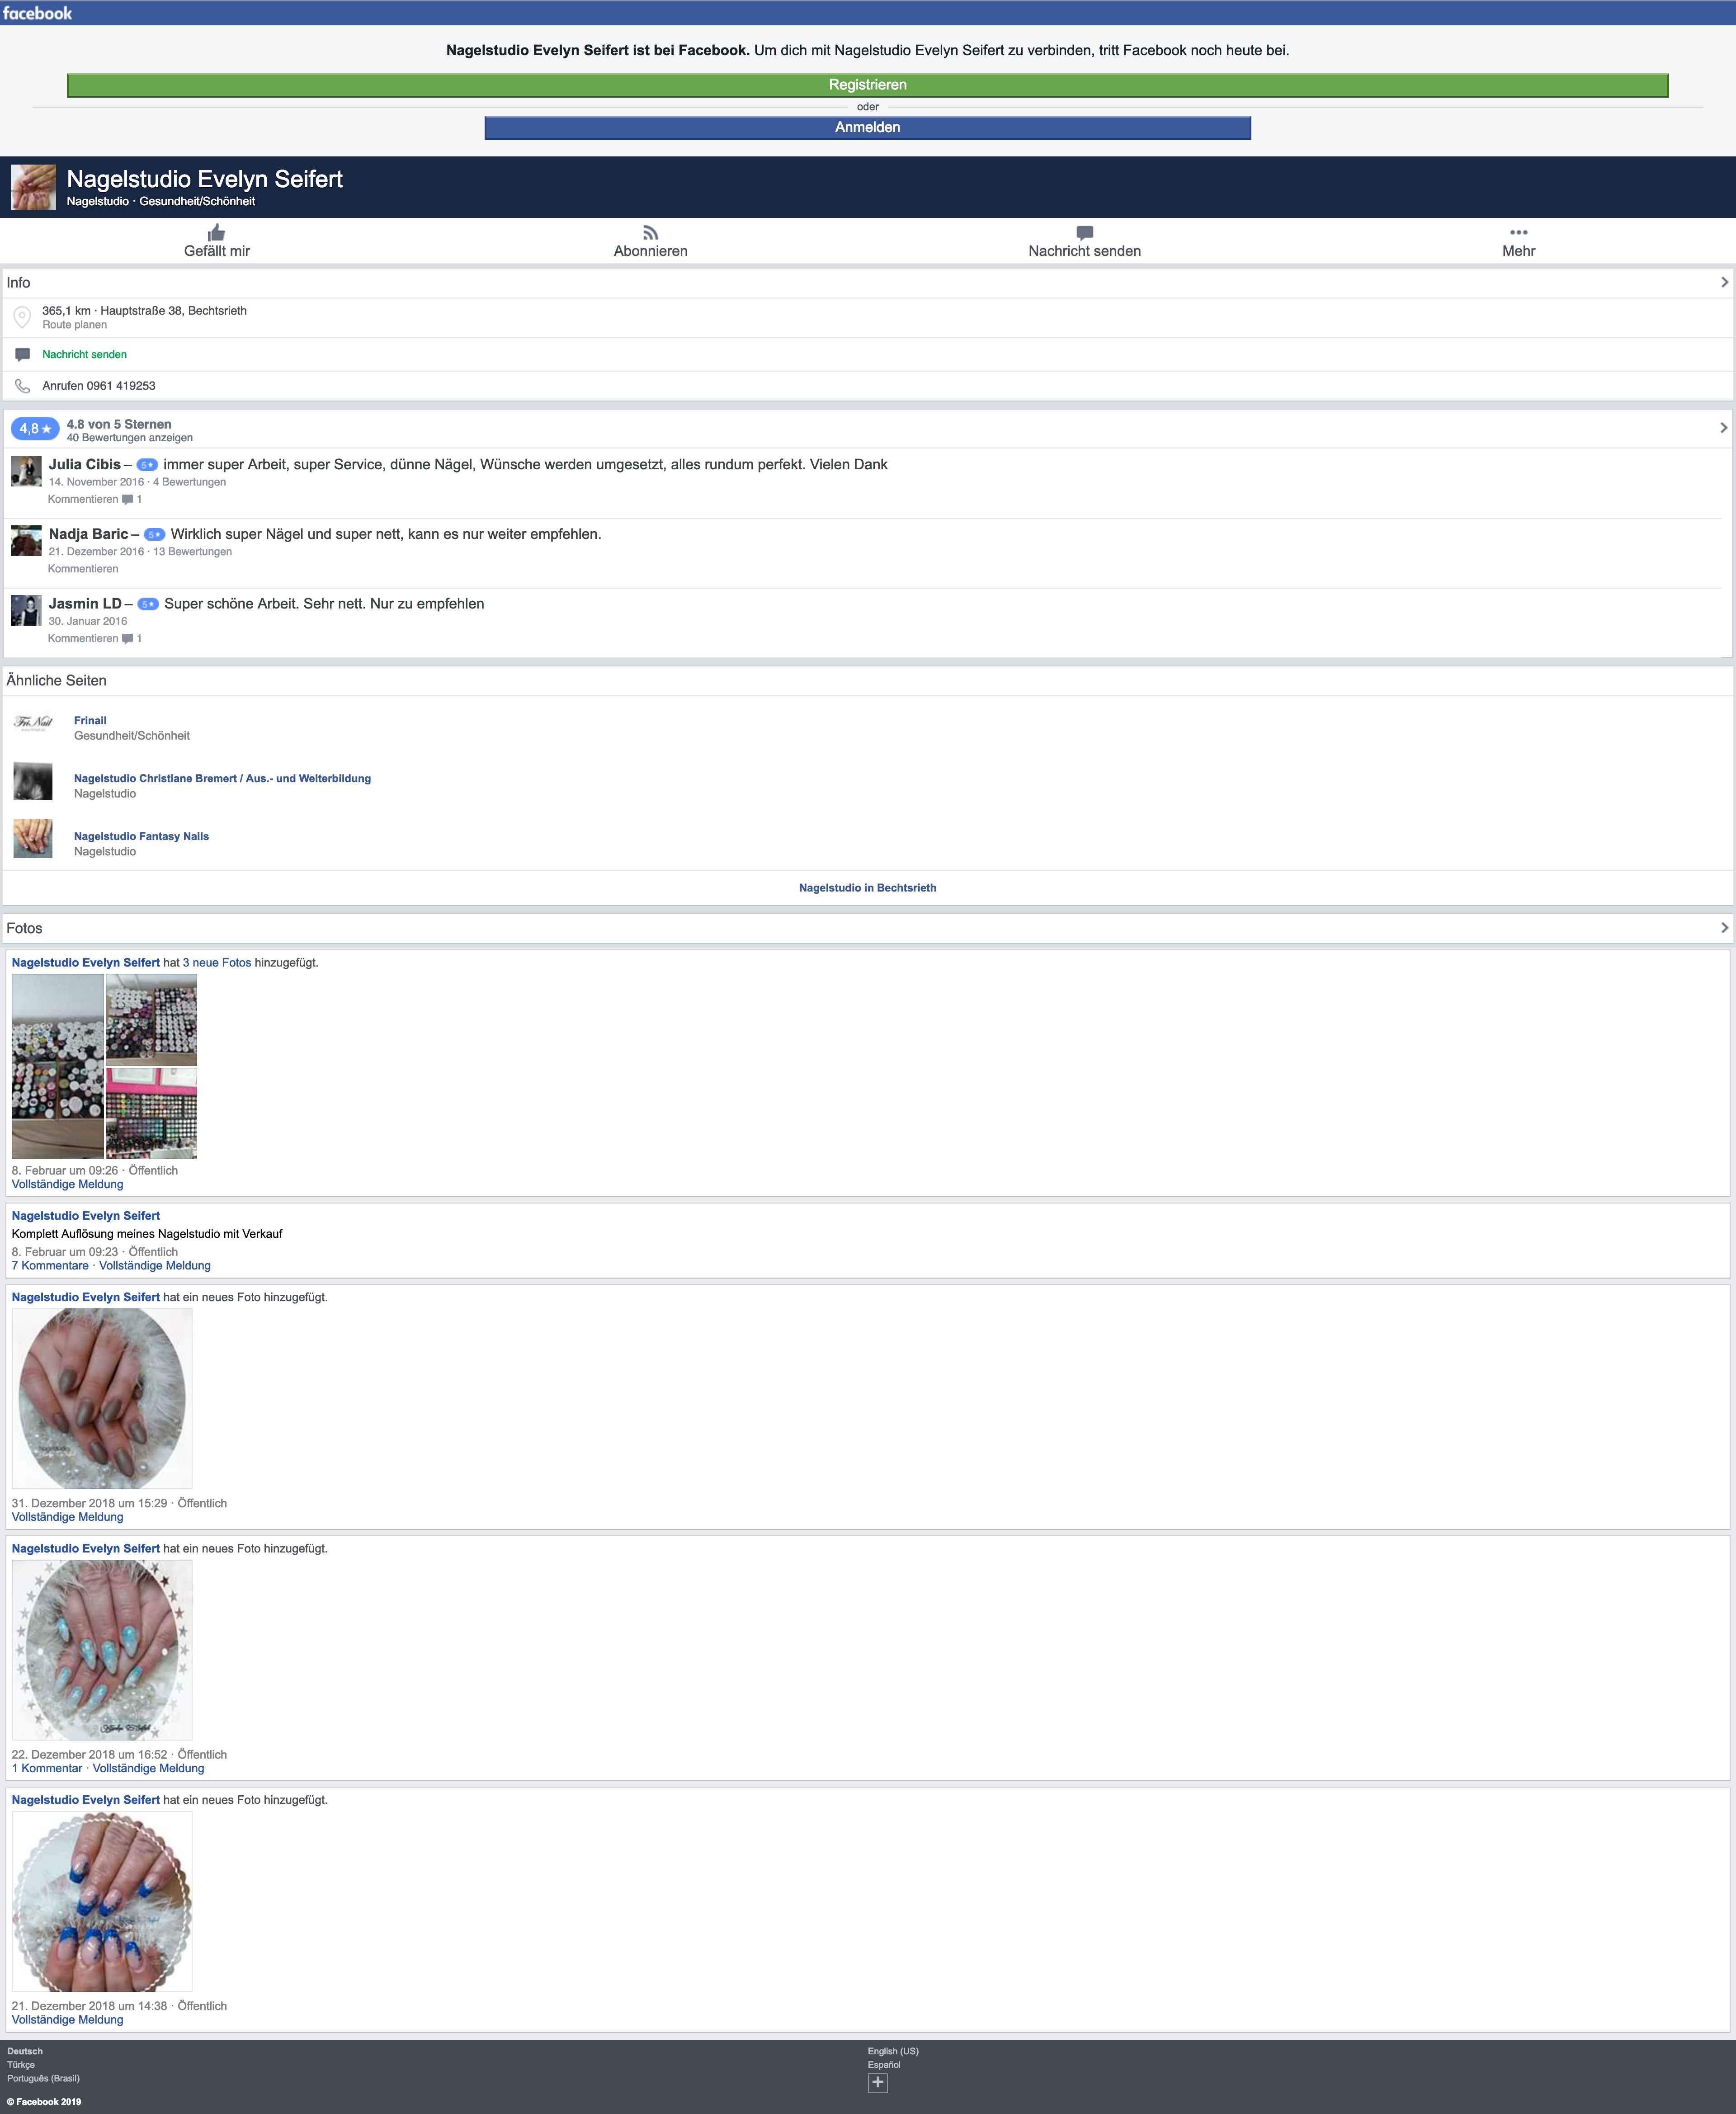Screen dimensions: 1736x2114
Task: Open the Nagelstudio Fantasy Nails page link
Action: [x=141, y=836]
